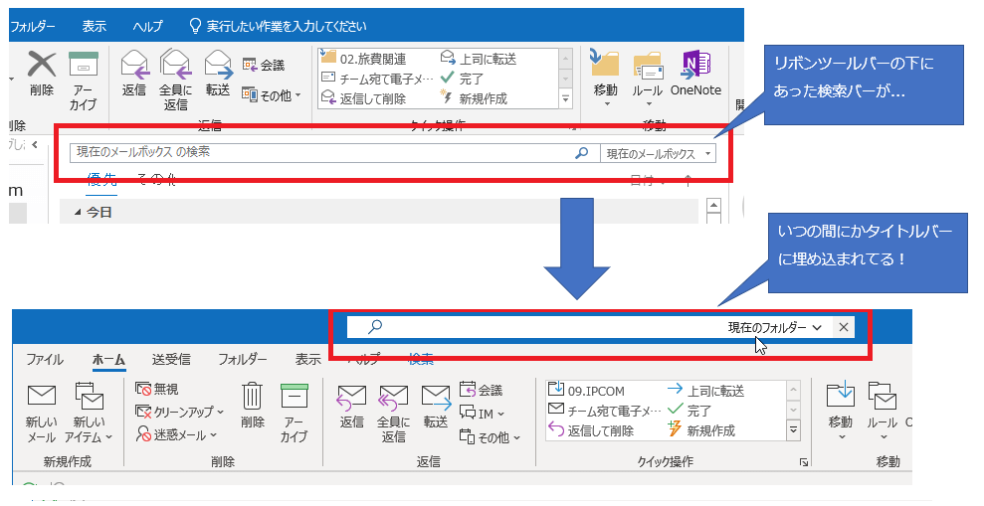Click the 新しいメール icon in lower ribbon

point(41,398)
